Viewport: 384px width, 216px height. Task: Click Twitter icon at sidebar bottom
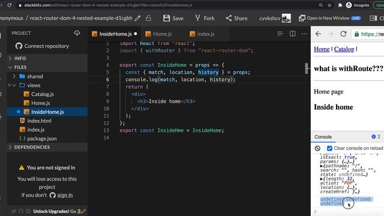point(14,211)
